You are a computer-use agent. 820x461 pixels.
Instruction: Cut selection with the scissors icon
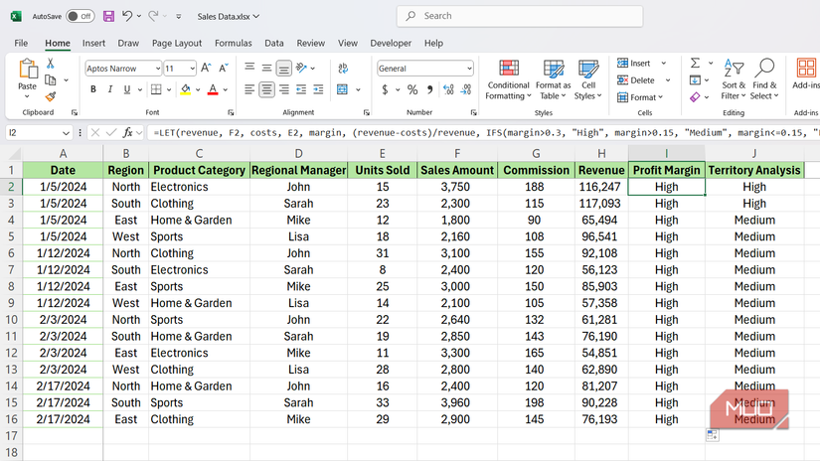(50, 64)
